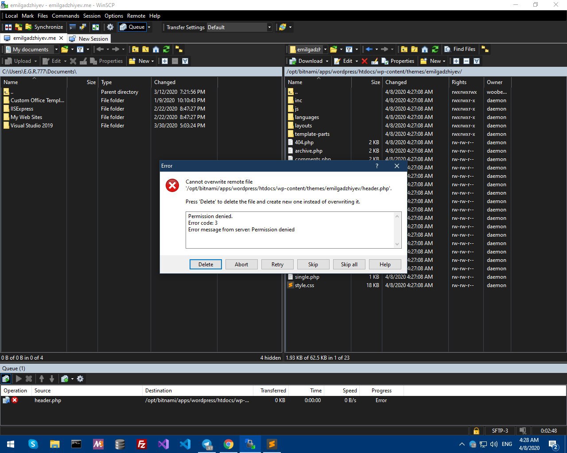This screenshot has height=453, width=567.
Task: Open remote Properties
Action: click(398, 61)
